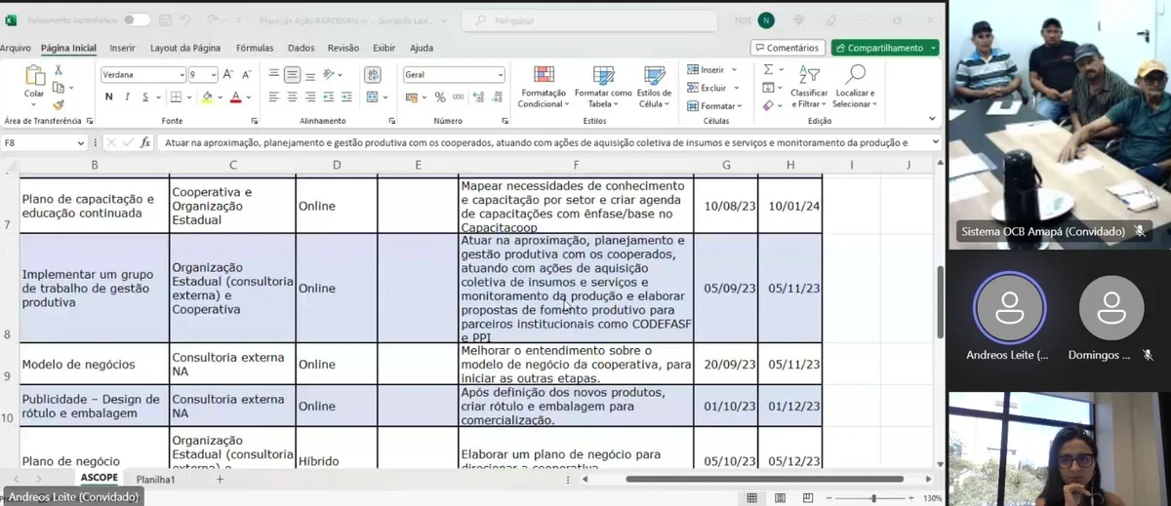Screen dimensions: 1171x506
Task: Click the Paste (Colar) clipboard icon
Action: (x=34, y=76)
